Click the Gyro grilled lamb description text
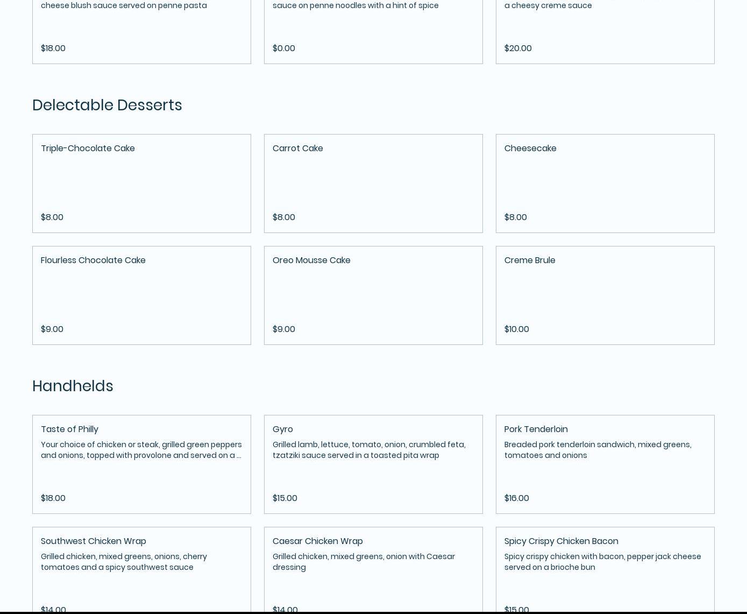 368,450
